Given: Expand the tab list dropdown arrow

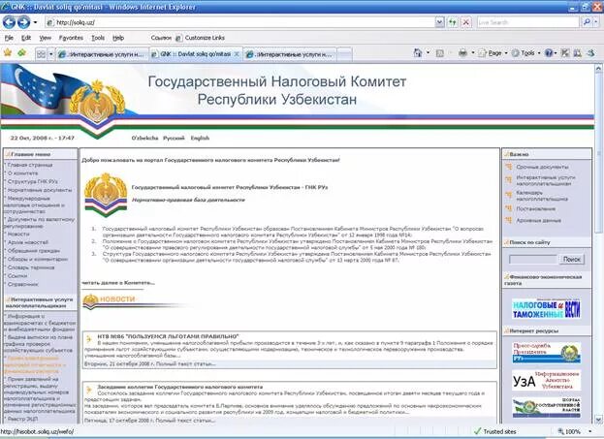Looking at the screenshot, I should click(x=50, y=54).
